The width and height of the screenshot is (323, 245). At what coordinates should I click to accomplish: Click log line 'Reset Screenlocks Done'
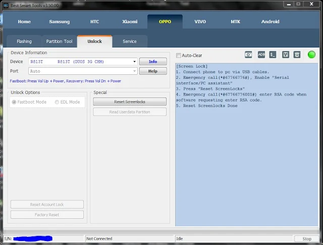click(206, 106)
